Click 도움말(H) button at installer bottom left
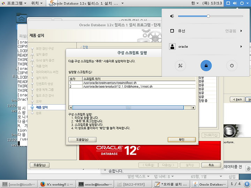251x188 pixels. (x=39, y=165)
